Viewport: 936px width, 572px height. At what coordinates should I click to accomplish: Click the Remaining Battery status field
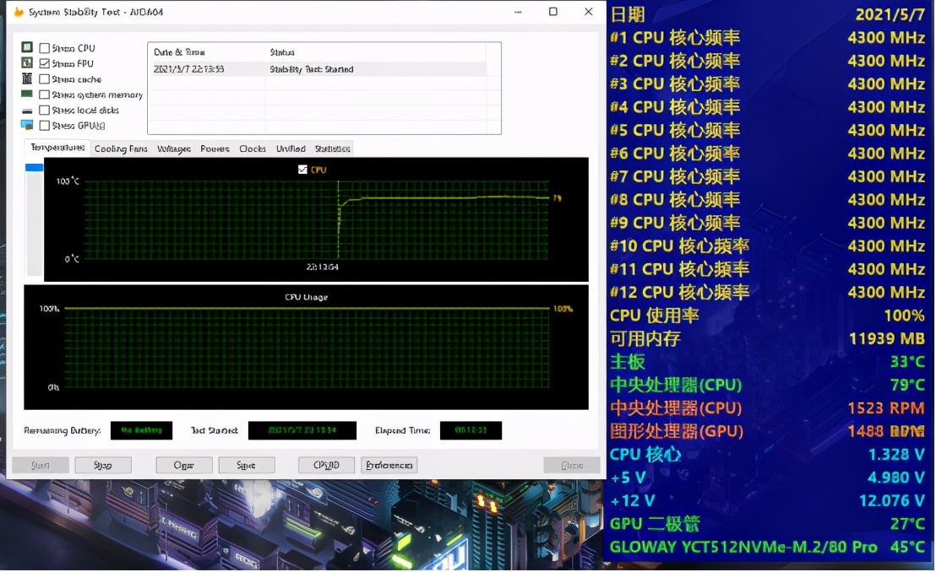tap(141, 430)
